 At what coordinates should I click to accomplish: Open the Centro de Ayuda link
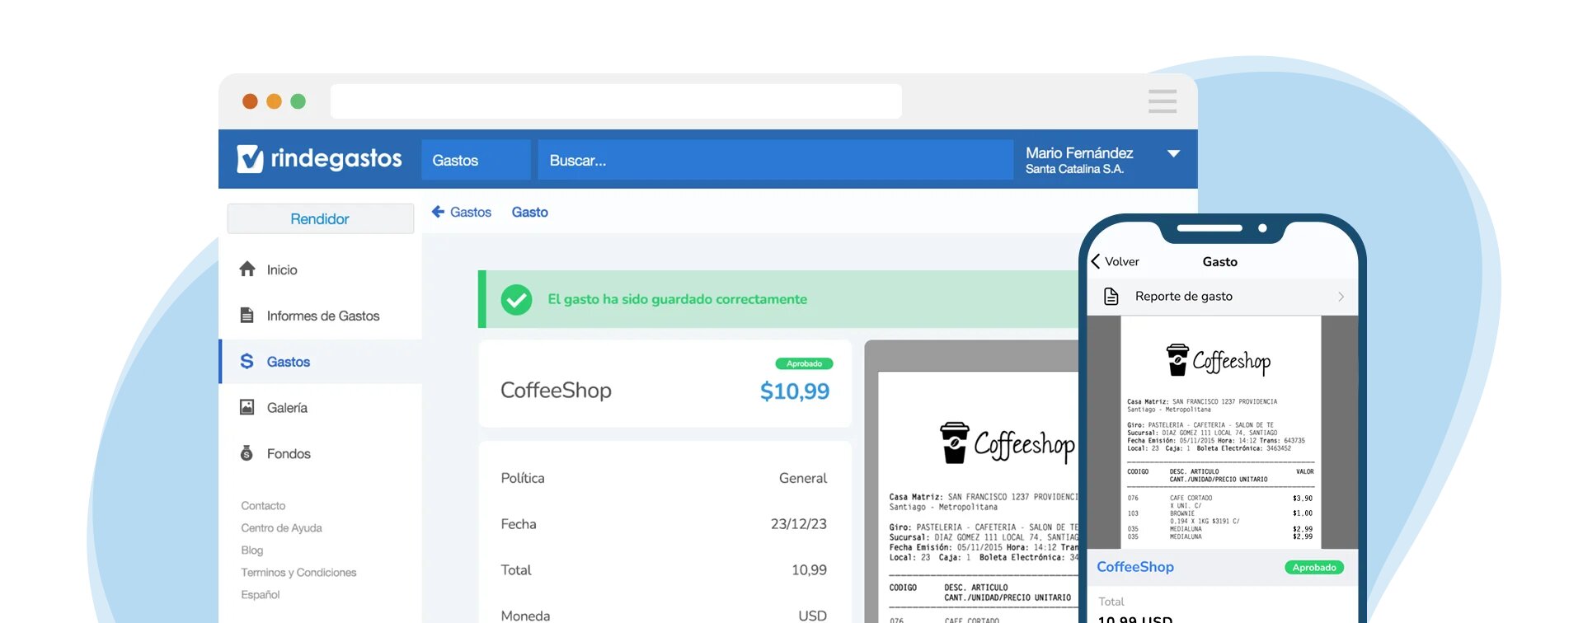pos(281,528)
